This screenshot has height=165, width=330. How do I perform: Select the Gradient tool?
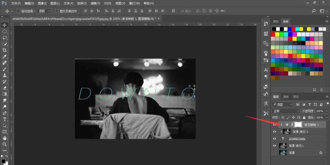4,94
